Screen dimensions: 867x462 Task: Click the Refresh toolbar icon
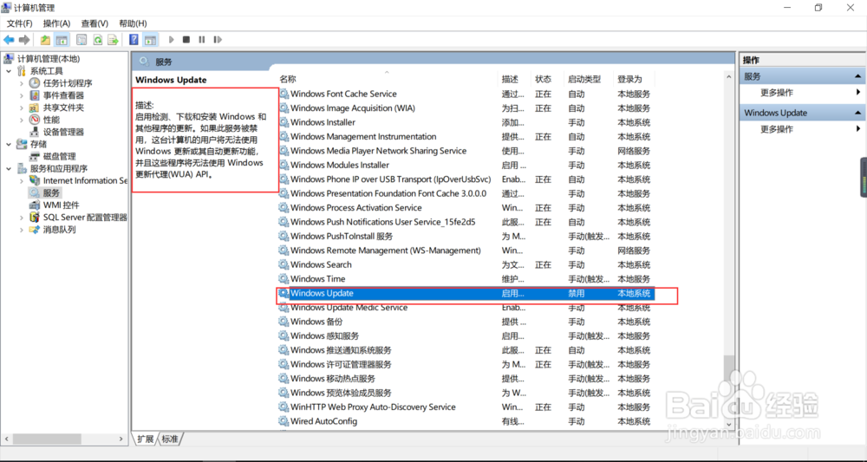(x=98, y=40)
